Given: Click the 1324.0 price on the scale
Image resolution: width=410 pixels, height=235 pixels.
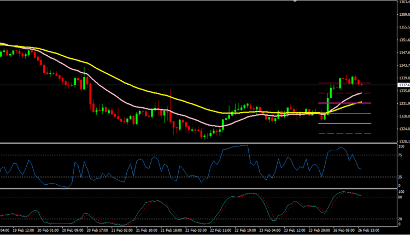Looking at the screenshot, I should pos(404,129).
